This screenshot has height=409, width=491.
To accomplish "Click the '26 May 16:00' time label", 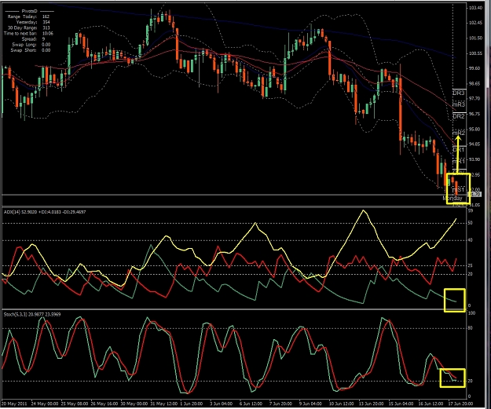I will (x=104, y=404).
